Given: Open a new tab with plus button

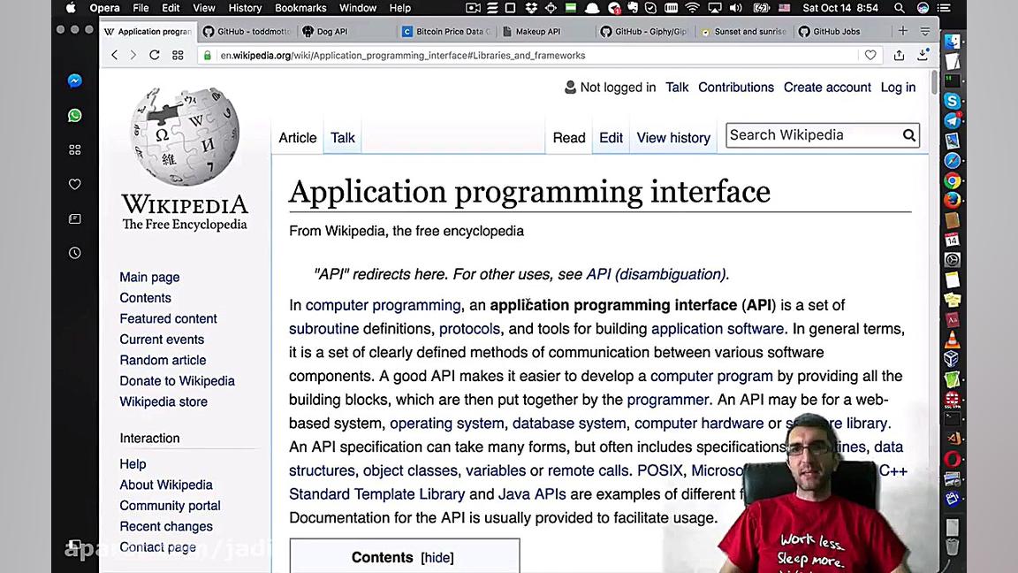Looking at the screenshot, I should pyautogui.click(x=902, y=31).
